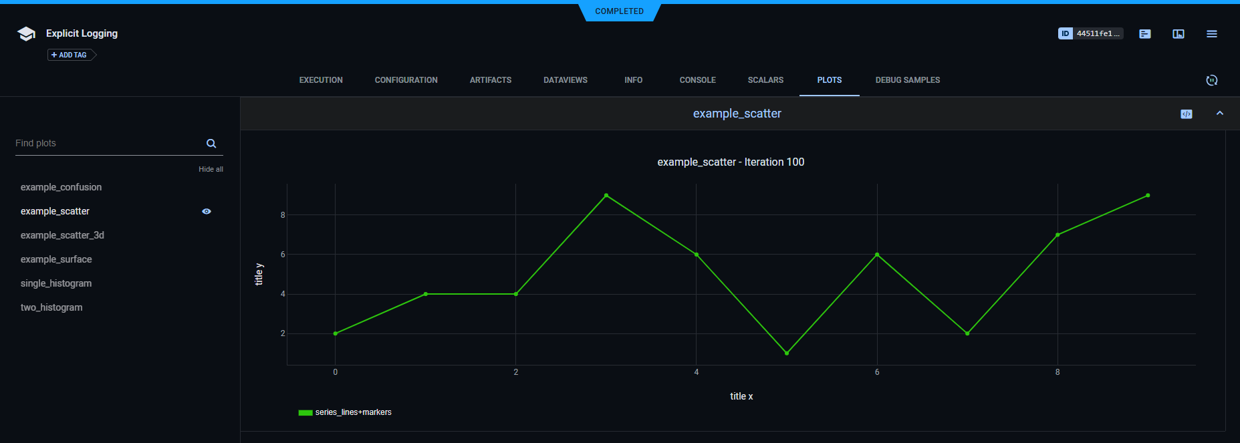Click the ADD TAG button
This screenshot has width=1240, height=443.
pyautogui.click(x=70, y=55)
